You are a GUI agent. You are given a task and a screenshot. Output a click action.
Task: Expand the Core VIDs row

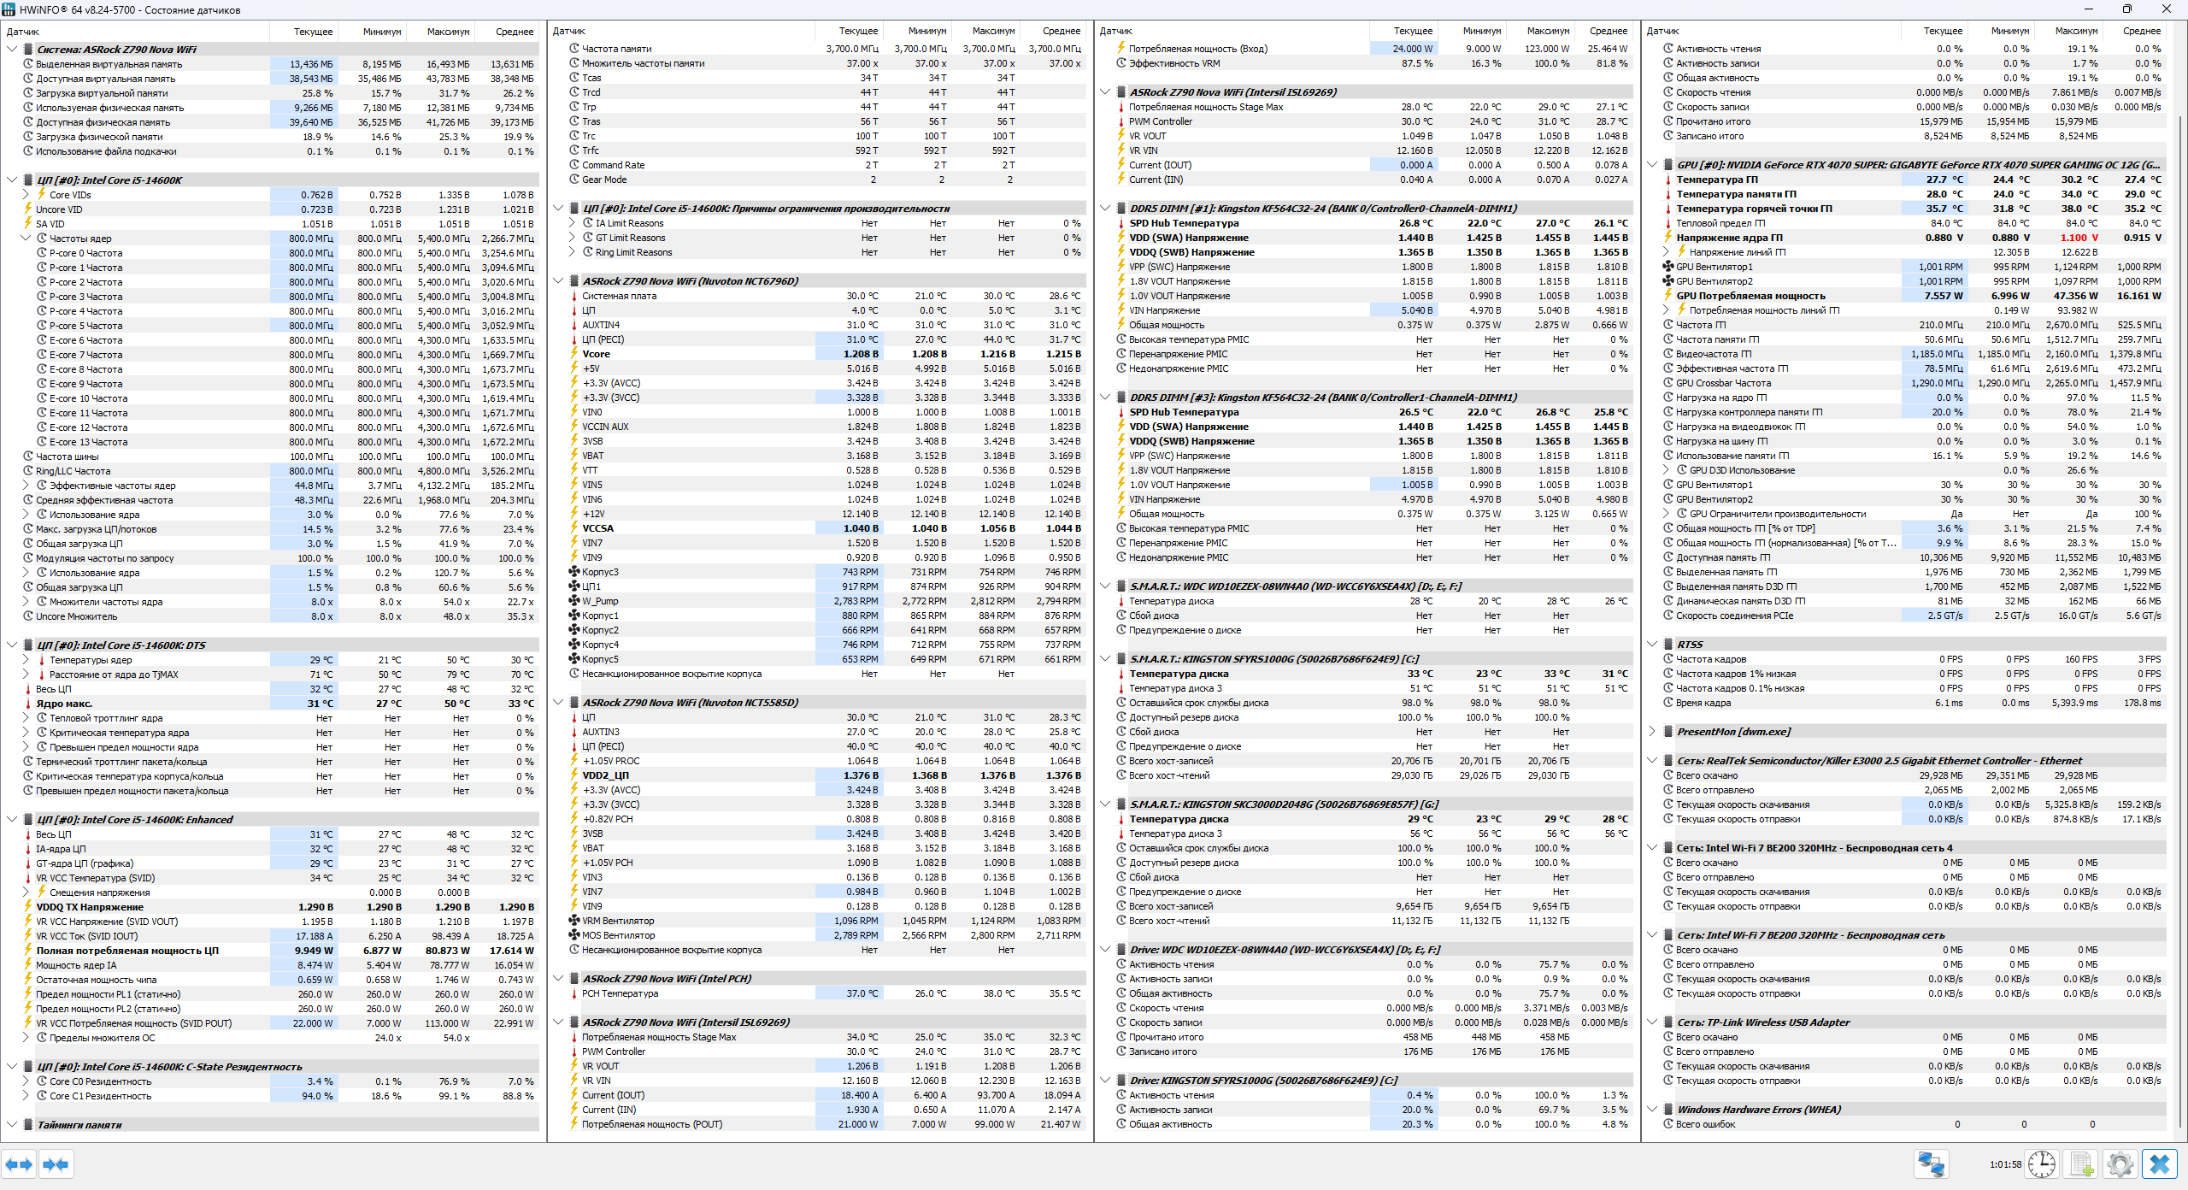tap(26, 195)
